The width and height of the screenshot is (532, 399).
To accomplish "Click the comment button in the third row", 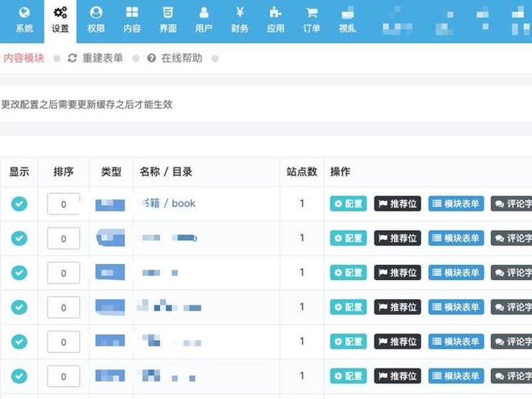I will 511,273.
